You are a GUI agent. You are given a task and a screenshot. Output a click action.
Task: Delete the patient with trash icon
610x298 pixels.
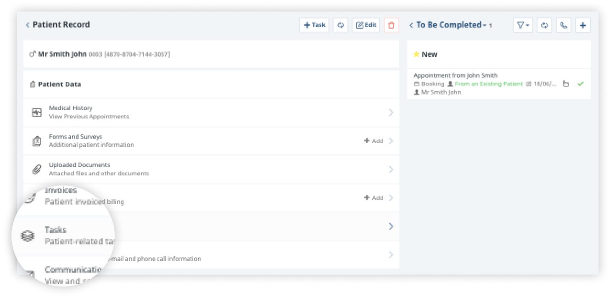pyautogui.click(x=391, y=25)
